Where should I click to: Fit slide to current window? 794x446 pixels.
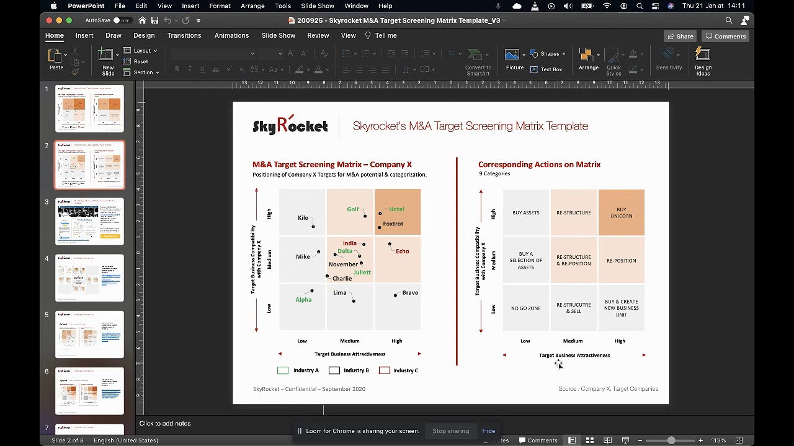tap(739, 440)
